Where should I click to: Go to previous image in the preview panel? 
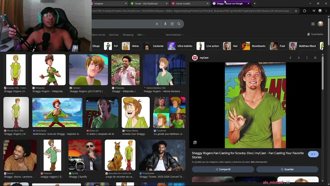290,58
